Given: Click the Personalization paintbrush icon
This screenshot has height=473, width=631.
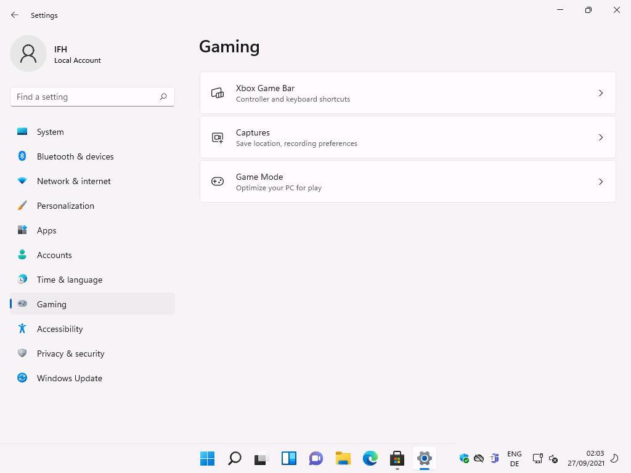Looking at the screenshot, I should tap(22, 206).
